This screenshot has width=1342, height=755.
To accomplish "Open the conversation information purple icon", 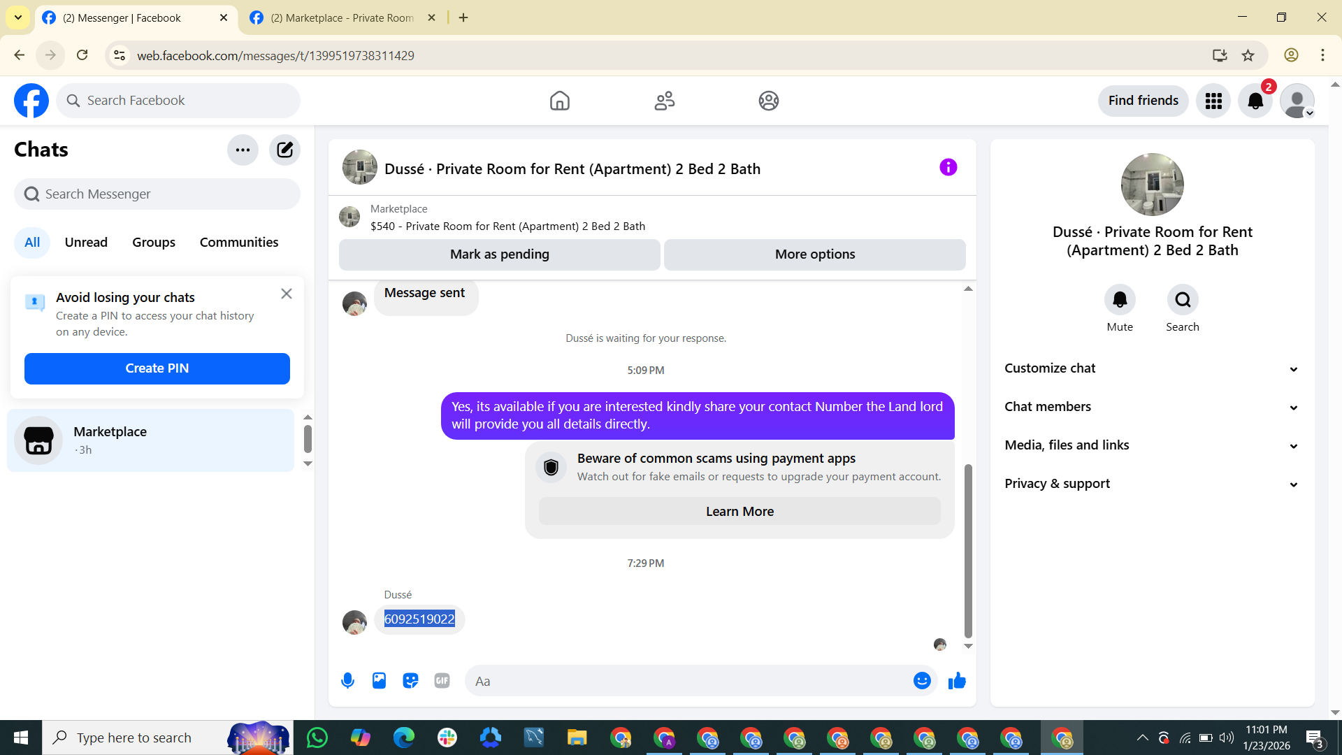I will tap(948, 168).
